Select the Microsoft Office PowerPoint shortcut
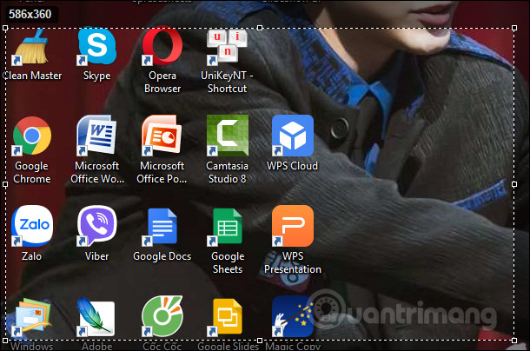The image size is (530, 351). pos(162,136)
